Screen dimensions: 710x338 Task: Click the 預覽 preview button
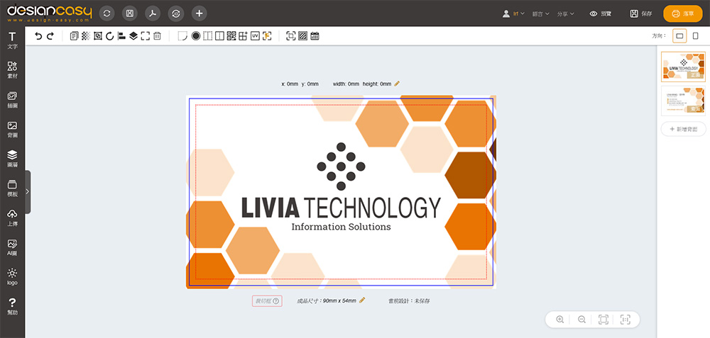point(600,13)
